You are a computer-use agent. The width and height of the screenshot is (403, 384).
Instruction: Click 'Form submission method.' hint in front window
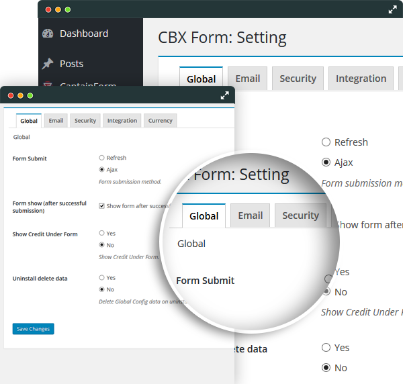click(x=130, y=182)
